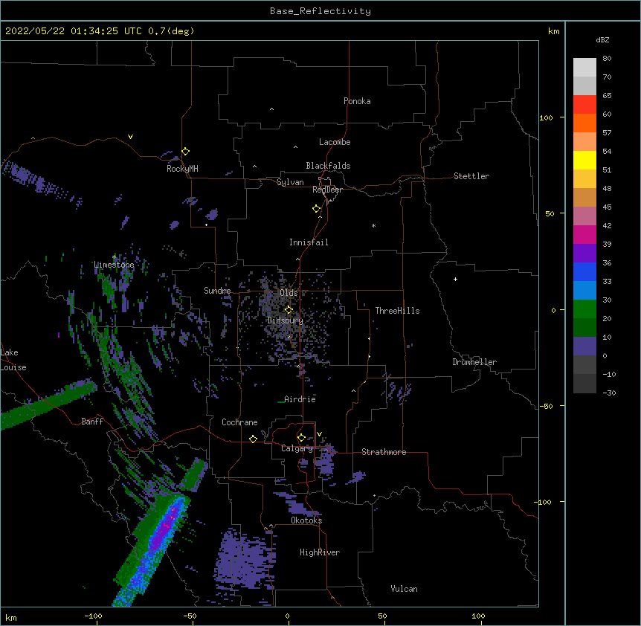This screenshot has width=641, height=626.
Task: Click the RockyMH label
Action: [182, 169]
